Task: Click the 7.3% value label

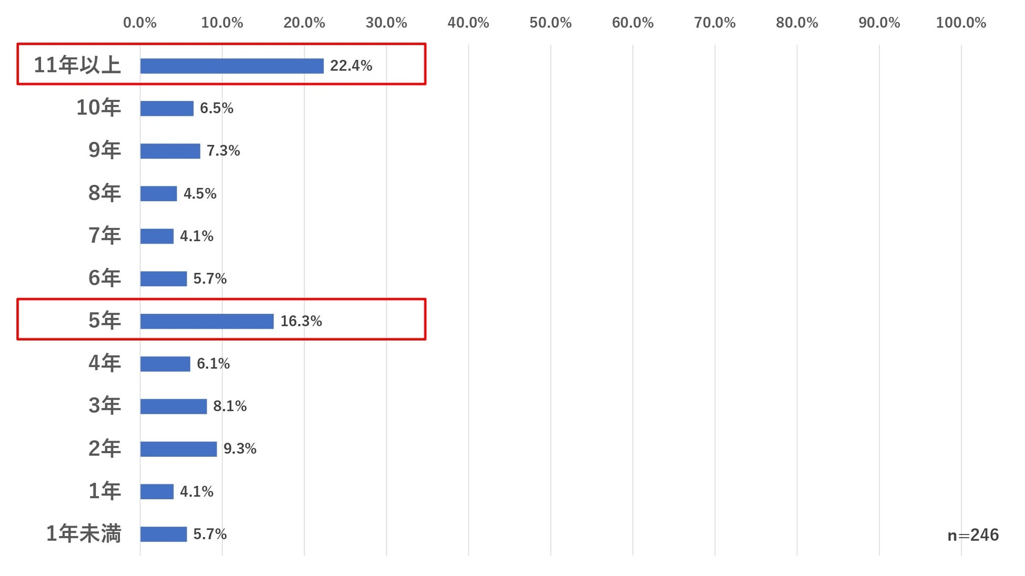Action: pyautogui.click(x=223, y=151)
